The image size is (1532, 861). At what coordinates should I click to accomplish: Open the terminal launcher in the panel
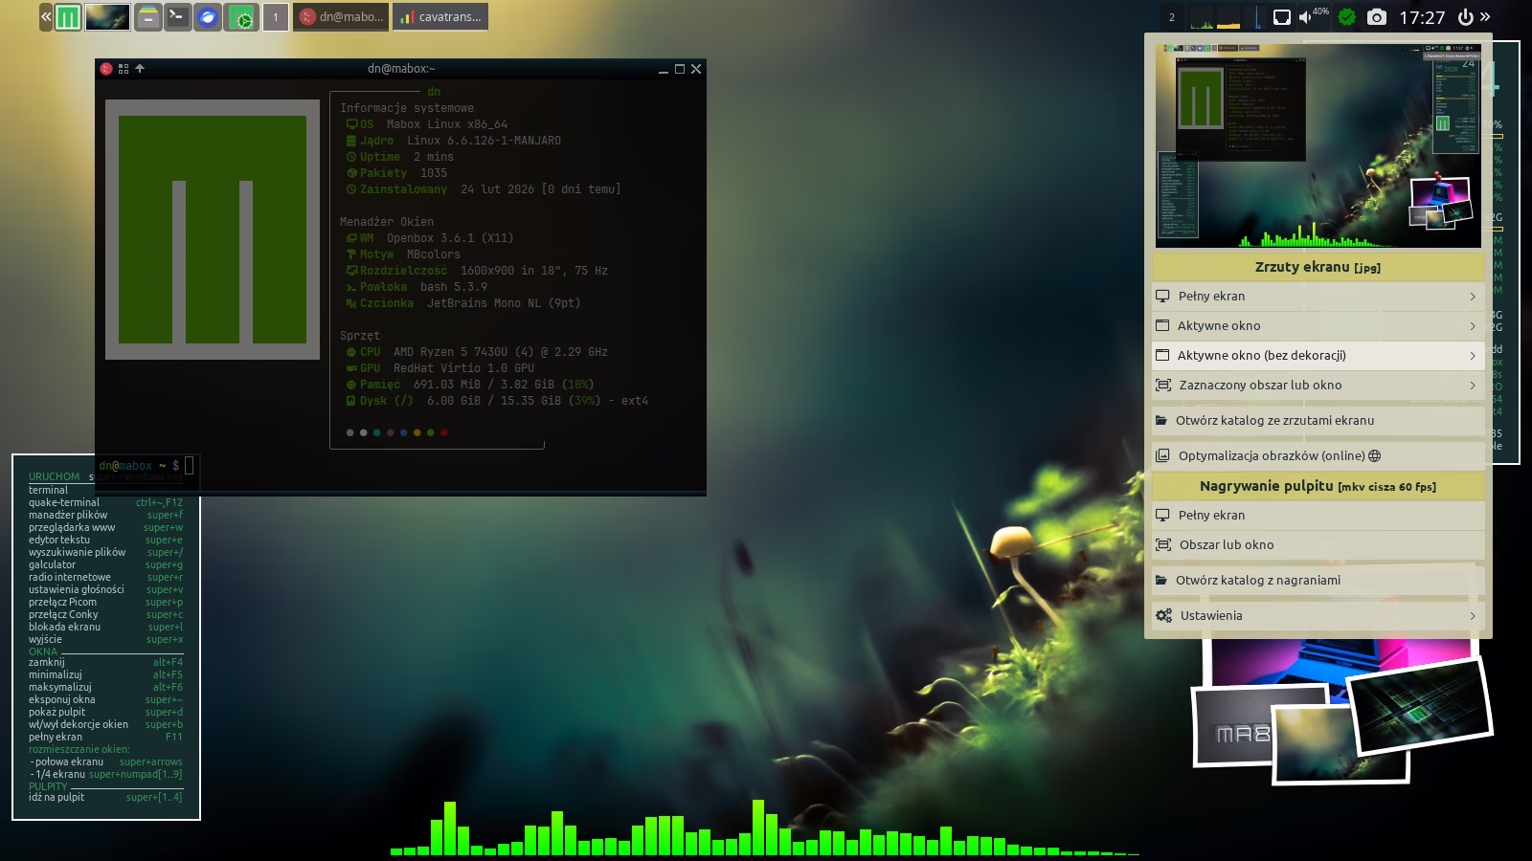tap(177, 17)
